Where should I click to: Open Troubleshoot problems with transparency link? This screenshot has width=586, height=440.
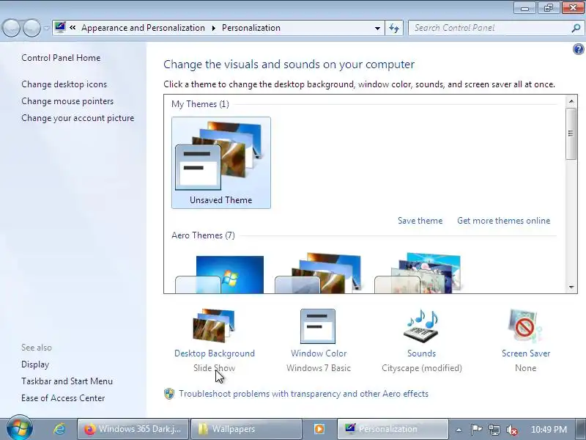303,394
